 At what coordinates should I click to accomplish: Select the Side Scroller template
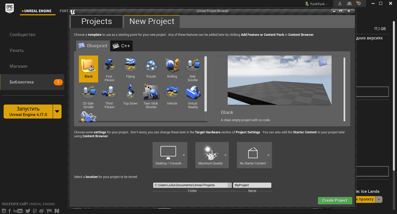click(193, 69)
